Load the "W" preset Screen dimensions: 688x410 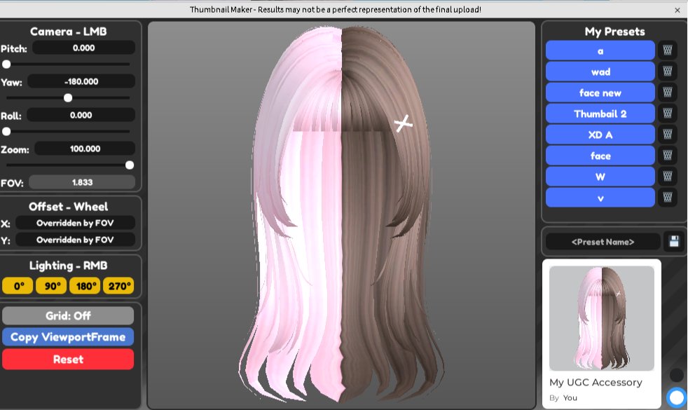(600, 177)
